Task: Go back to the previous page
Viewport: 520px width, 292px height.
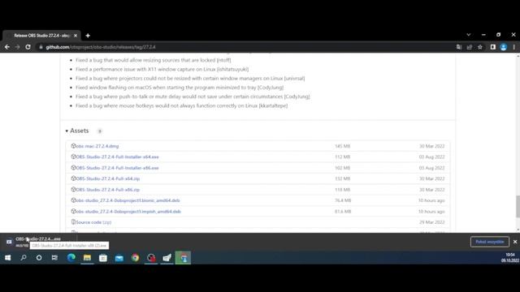Action: [7, 47]
